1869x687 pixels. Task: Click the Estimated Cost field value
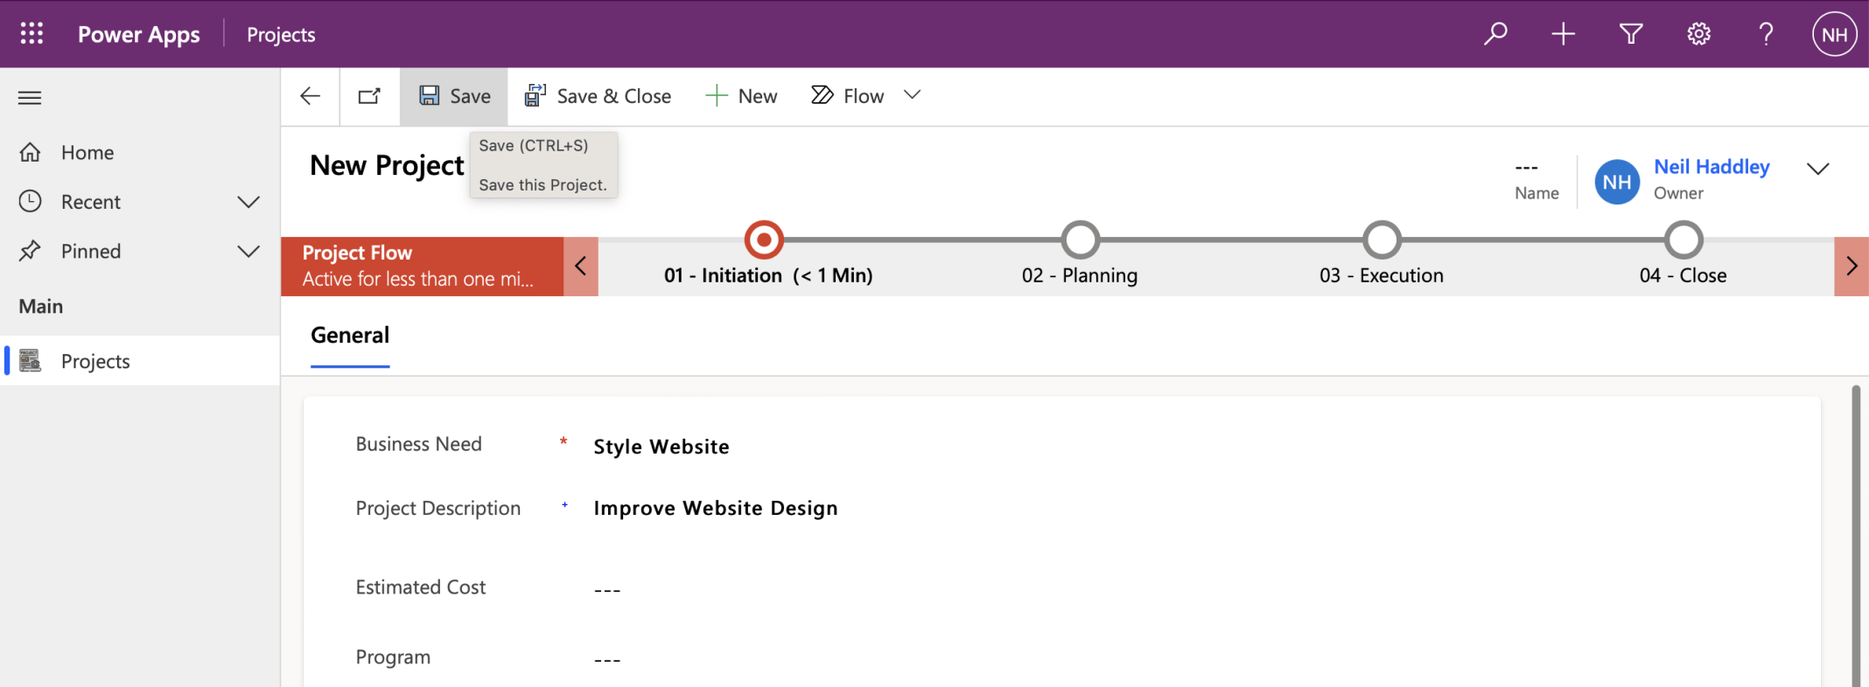pyautogui.click(x=607, y=590)
